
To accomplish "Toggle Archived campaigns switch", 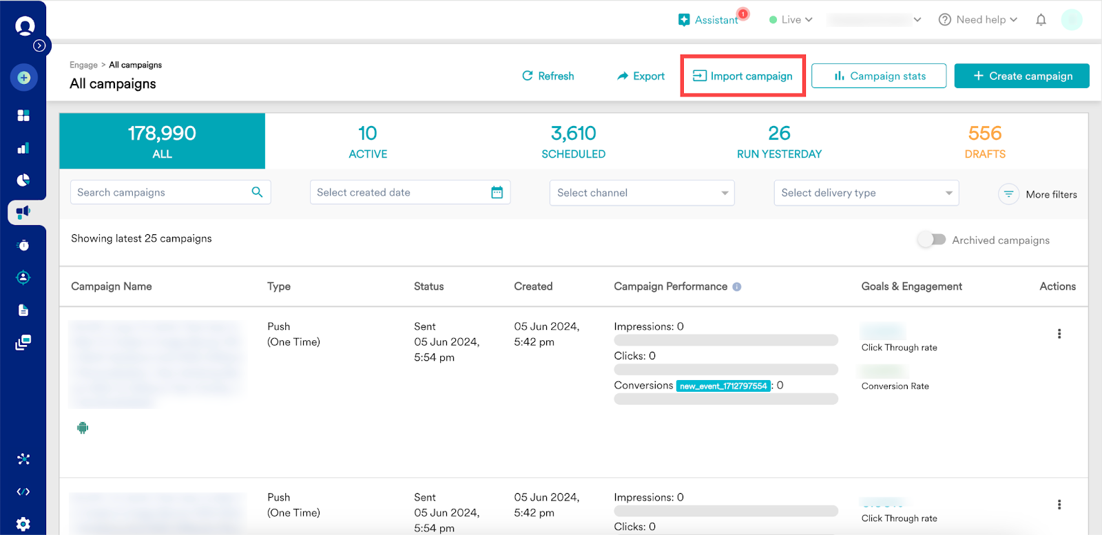I will [932, 240].
